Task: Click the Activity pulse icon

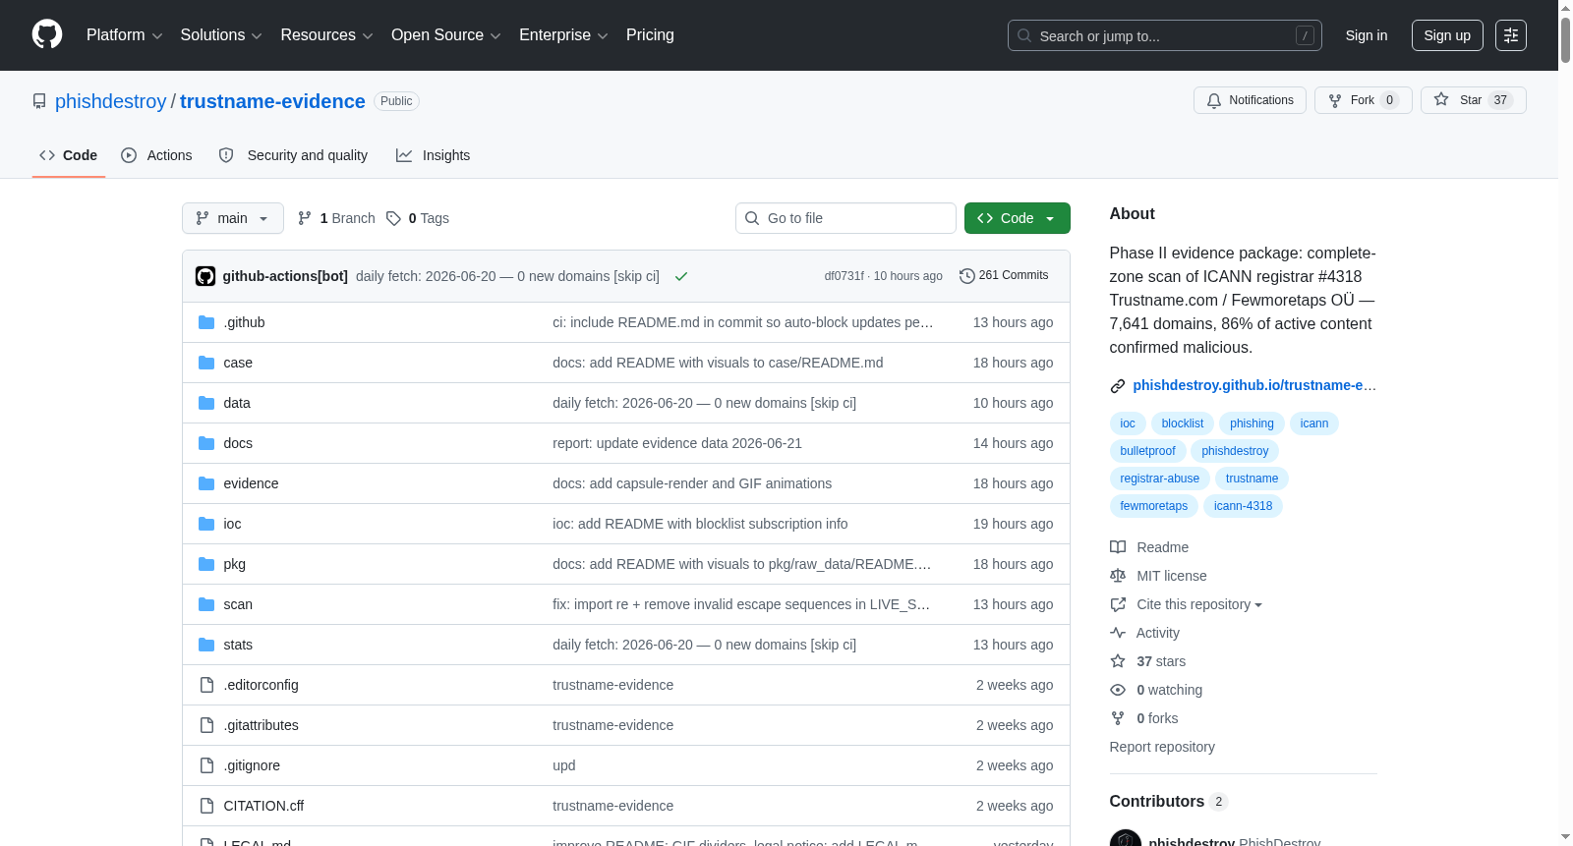Action: [1118, 633]
